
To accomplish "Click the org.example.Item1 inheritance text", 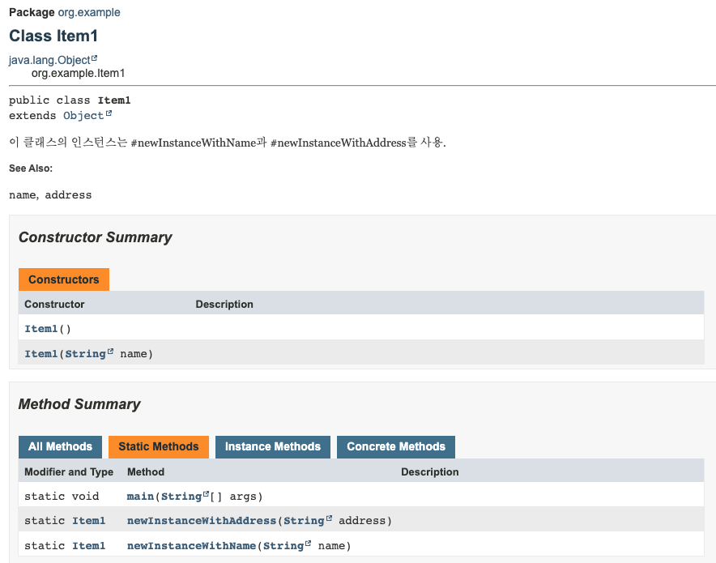I will point(78,73).
